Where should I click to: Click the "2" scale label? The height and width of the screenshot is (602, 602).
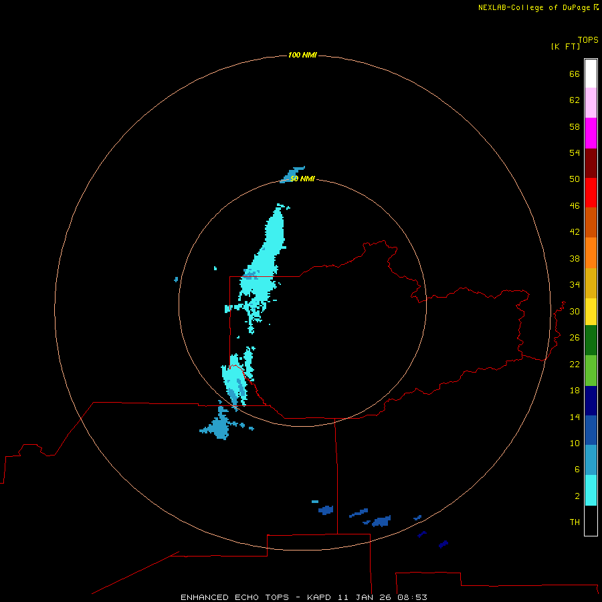point(577,496)
